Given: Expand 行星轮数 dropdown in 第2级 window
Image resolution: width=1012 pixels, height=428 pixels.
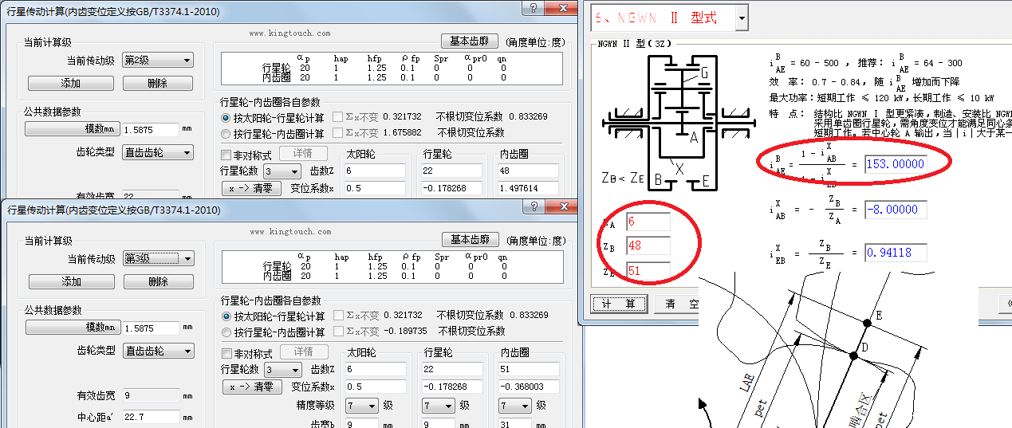Looking at the screenshot, I should pyautogui.click(x=282, y=171).
